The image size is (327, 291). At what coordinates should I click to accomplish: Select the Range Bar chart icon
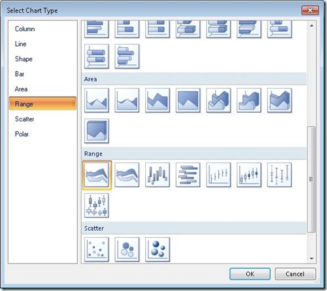point(188,175)
